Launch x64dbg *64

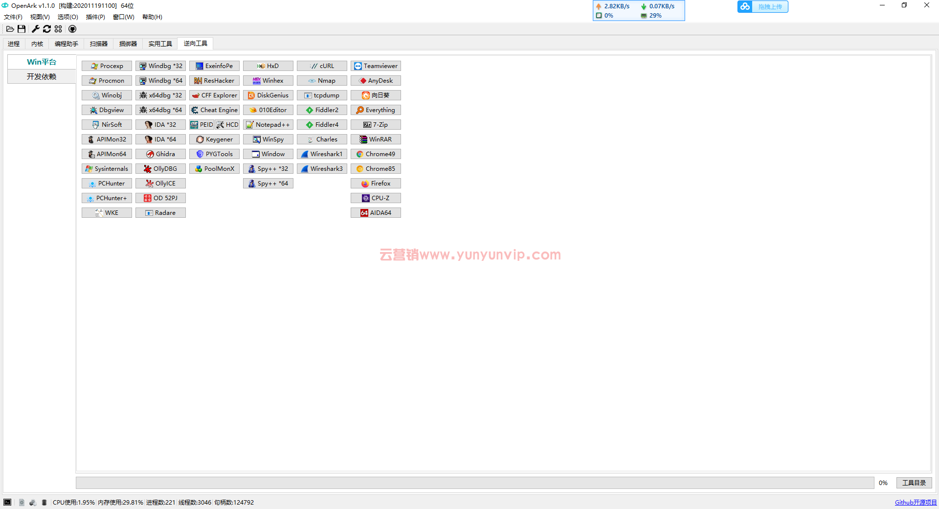(160, 110)
